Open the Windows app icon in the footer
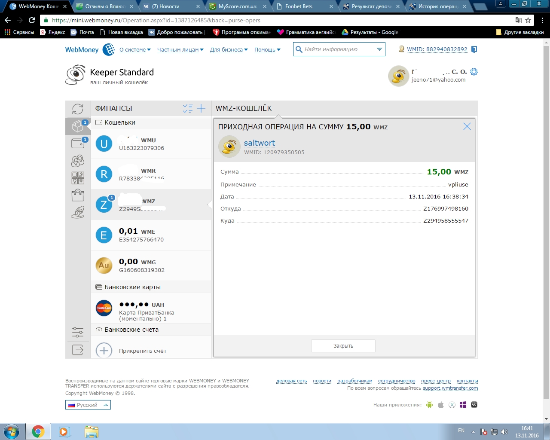The width and height of the screenshot is (550, 440). pyautogui.click(x=463, y=405)
